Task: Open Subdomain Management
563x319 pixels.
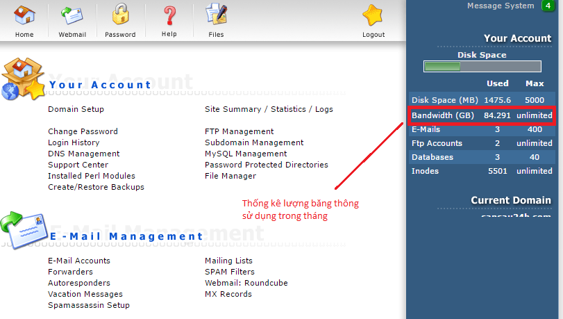Action: 254,142
